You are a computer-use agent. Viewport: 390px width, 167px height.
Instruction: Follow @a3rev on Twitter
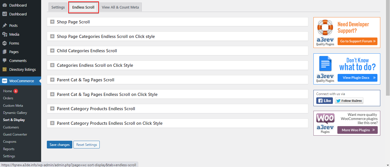349,101
